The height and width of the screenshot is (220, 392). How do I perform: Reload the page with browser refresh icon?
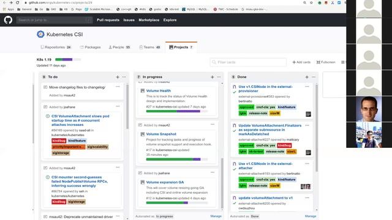click(18, 2)
